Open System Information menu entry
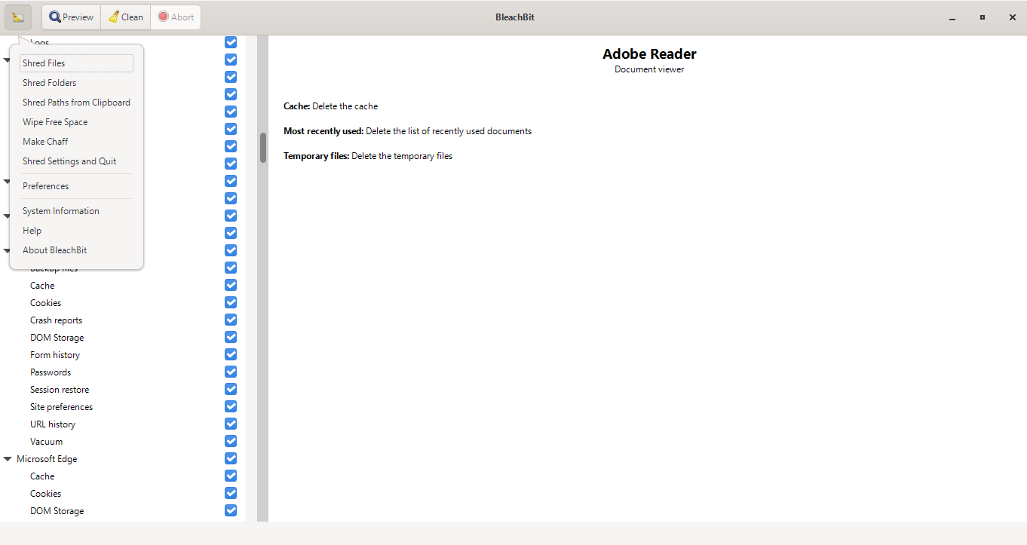The height and width of the screenshot is (545, 1027). [76, 211]
